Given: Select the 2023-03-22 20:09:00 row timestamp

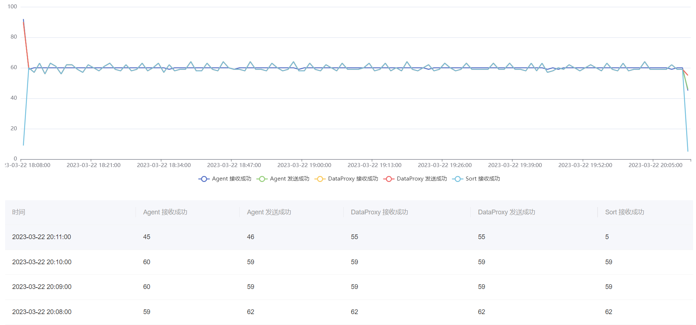Looking at the screenshot, I should point(42,287).
